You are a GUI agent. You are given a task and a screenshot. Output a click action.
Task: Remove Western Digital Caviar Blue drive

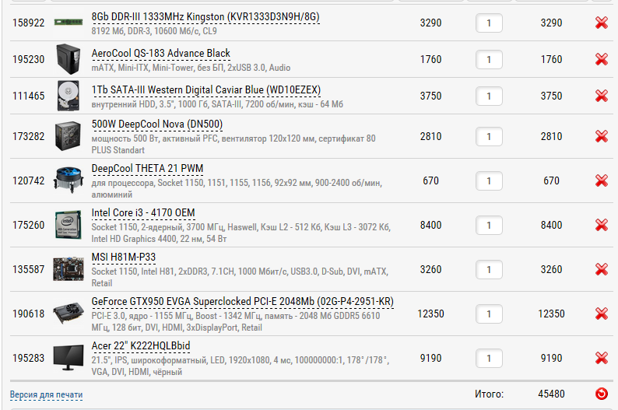[x=601, y=96]
